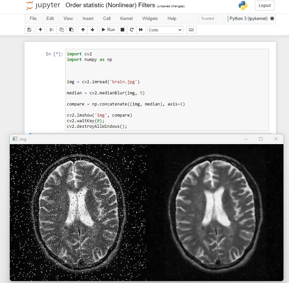Click the noisy brain image on left
This screenshot has height=283, width=289.
(x=78, y=213)
